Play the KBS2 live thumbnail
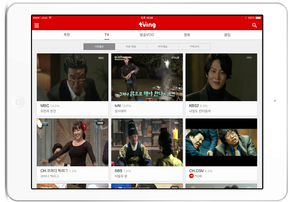 click(x=221, y=77)
